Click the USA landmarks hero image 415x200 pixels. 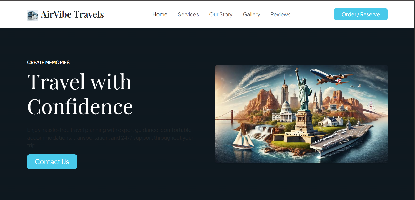click(301, 114)
